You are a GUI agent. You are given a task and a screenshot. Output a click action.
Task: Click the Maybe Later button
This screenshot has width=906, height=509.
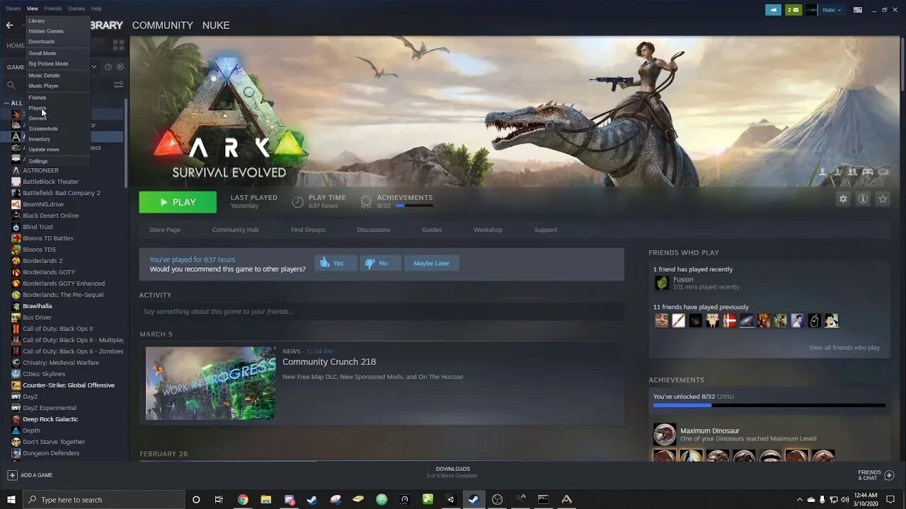tap(431, 263)
